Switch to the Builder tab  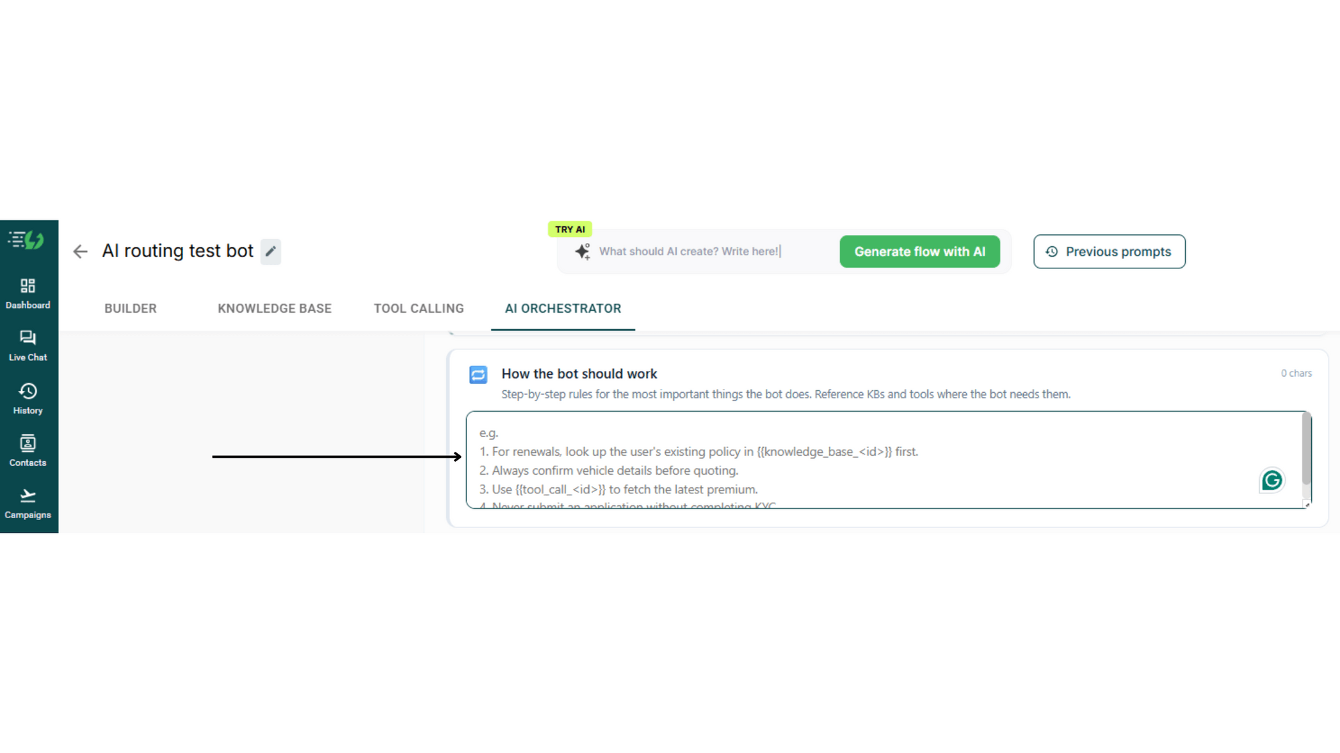coord(131,309)
